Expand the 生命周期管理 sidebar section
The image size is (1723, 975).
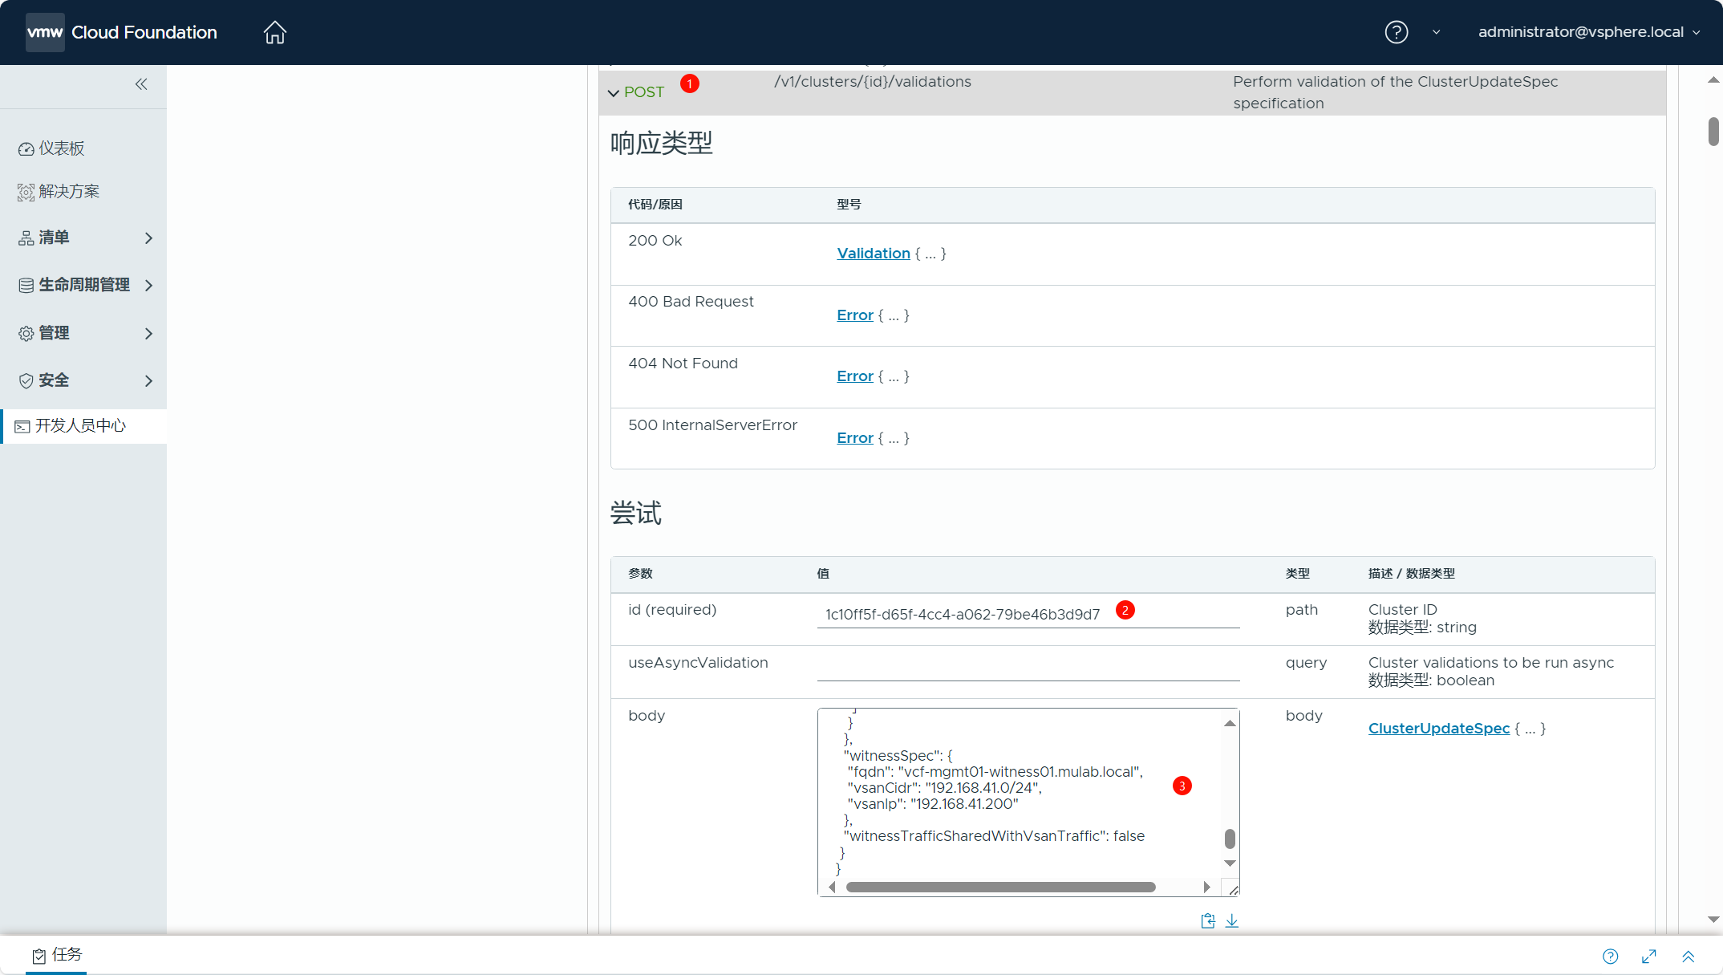[x=83, y=285]
